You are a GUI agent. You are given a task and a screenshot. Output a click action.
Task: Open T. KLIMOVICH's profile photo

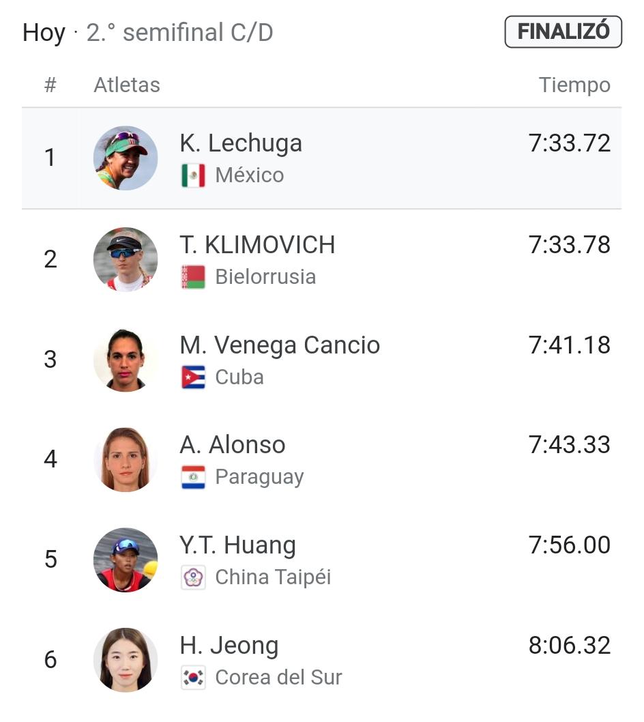pyautogui.click(x=126, y=259)
